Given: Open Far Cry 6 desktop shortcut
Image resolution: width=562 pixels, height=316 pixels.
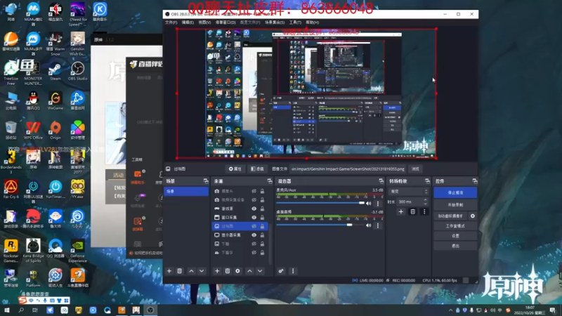Looking at the screenshot, I should click(x=11, y=190).
